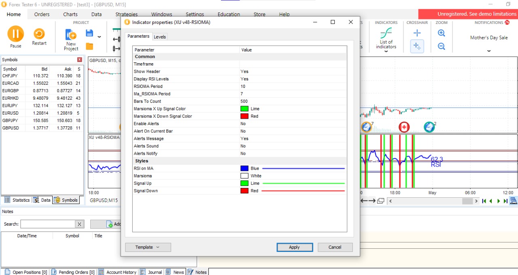
Task: Click the Restart icon
Action: click(x=39, y=34)
